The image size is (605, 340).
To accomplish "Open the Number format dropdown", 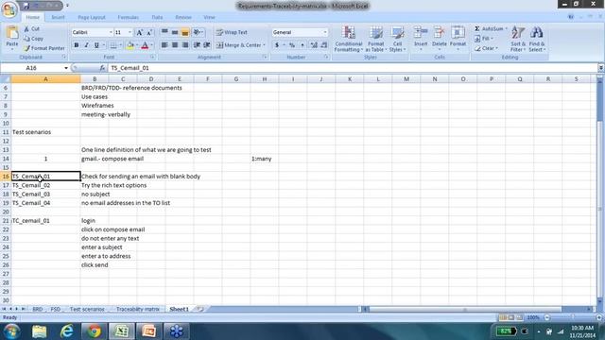I will (x=325, y=32).
